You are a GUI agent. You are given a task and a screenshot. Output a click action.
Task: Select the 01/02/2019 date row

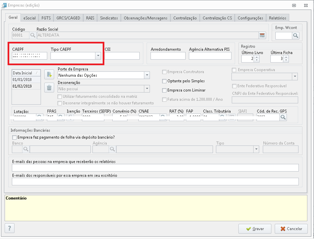pos(26,86)
